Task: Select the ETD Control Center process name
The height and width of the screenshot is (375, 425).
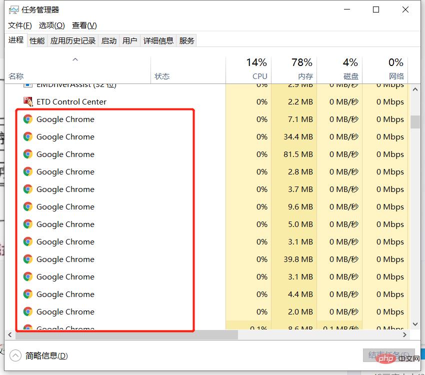Action: pyautogui.click(x=71, y=102)
